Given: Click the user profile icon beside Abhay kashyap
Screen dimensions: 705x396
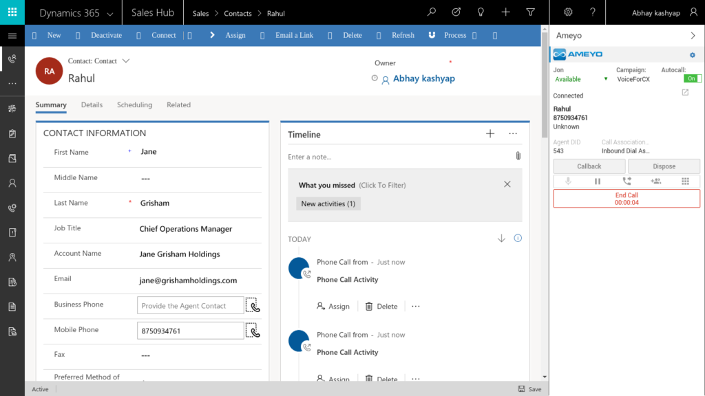Looking at the screenshot, I should point(694,12).
